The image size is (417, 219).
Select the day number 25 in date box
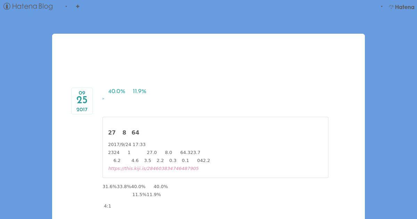tap(82, 100)
